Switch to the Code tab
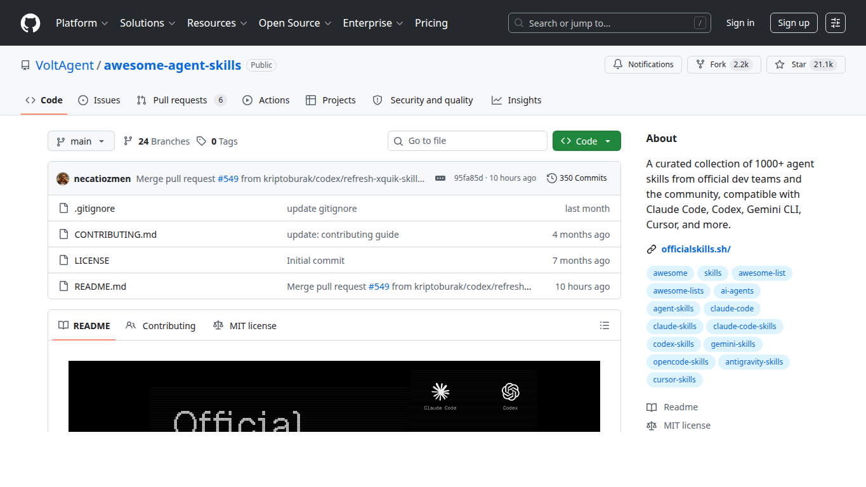Viewport: 866px width, 487px height. [x=44, y=100]
